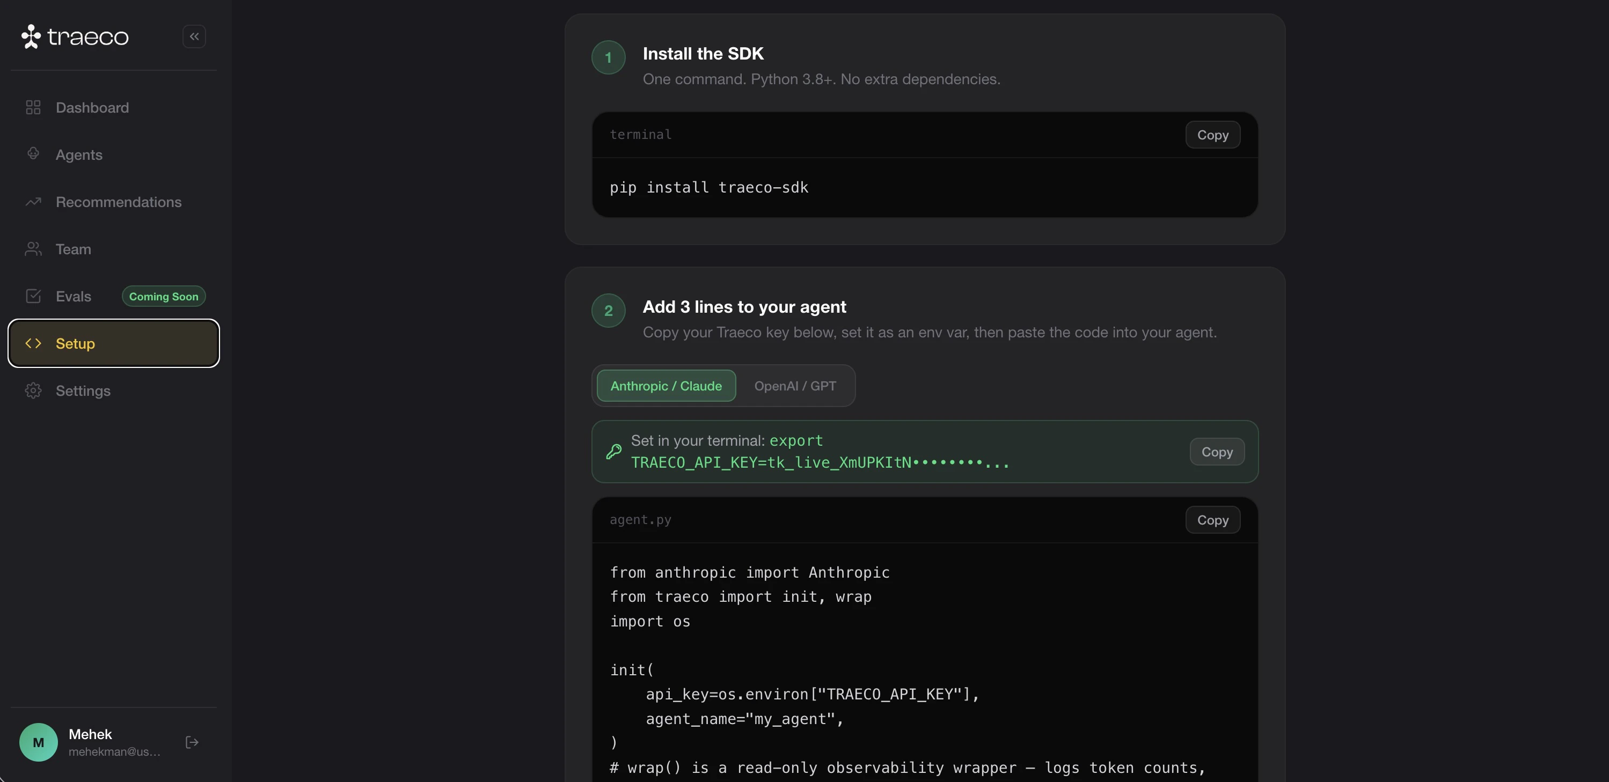
Task: Click the Setup code brackets icon
Action: click(33, 343)
